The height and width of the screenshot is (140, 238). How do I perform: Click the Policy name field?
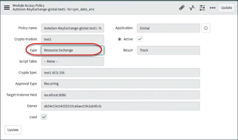tap(73, 28)
